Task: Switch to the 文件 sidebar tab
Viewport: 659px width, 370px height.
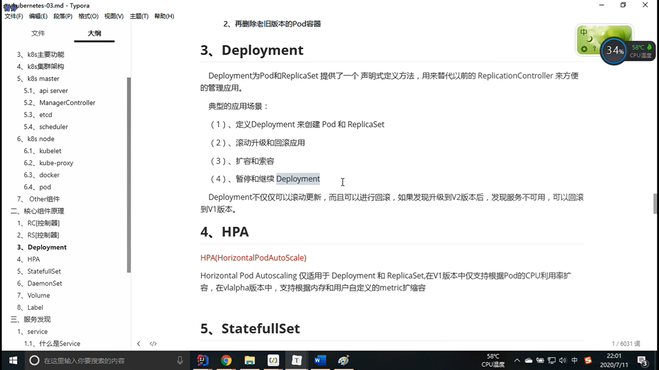Action: pyautogui.click(x=38, y=33)
